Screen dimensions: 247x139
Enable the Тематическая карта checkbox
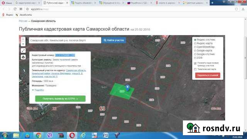click(195, 69)
